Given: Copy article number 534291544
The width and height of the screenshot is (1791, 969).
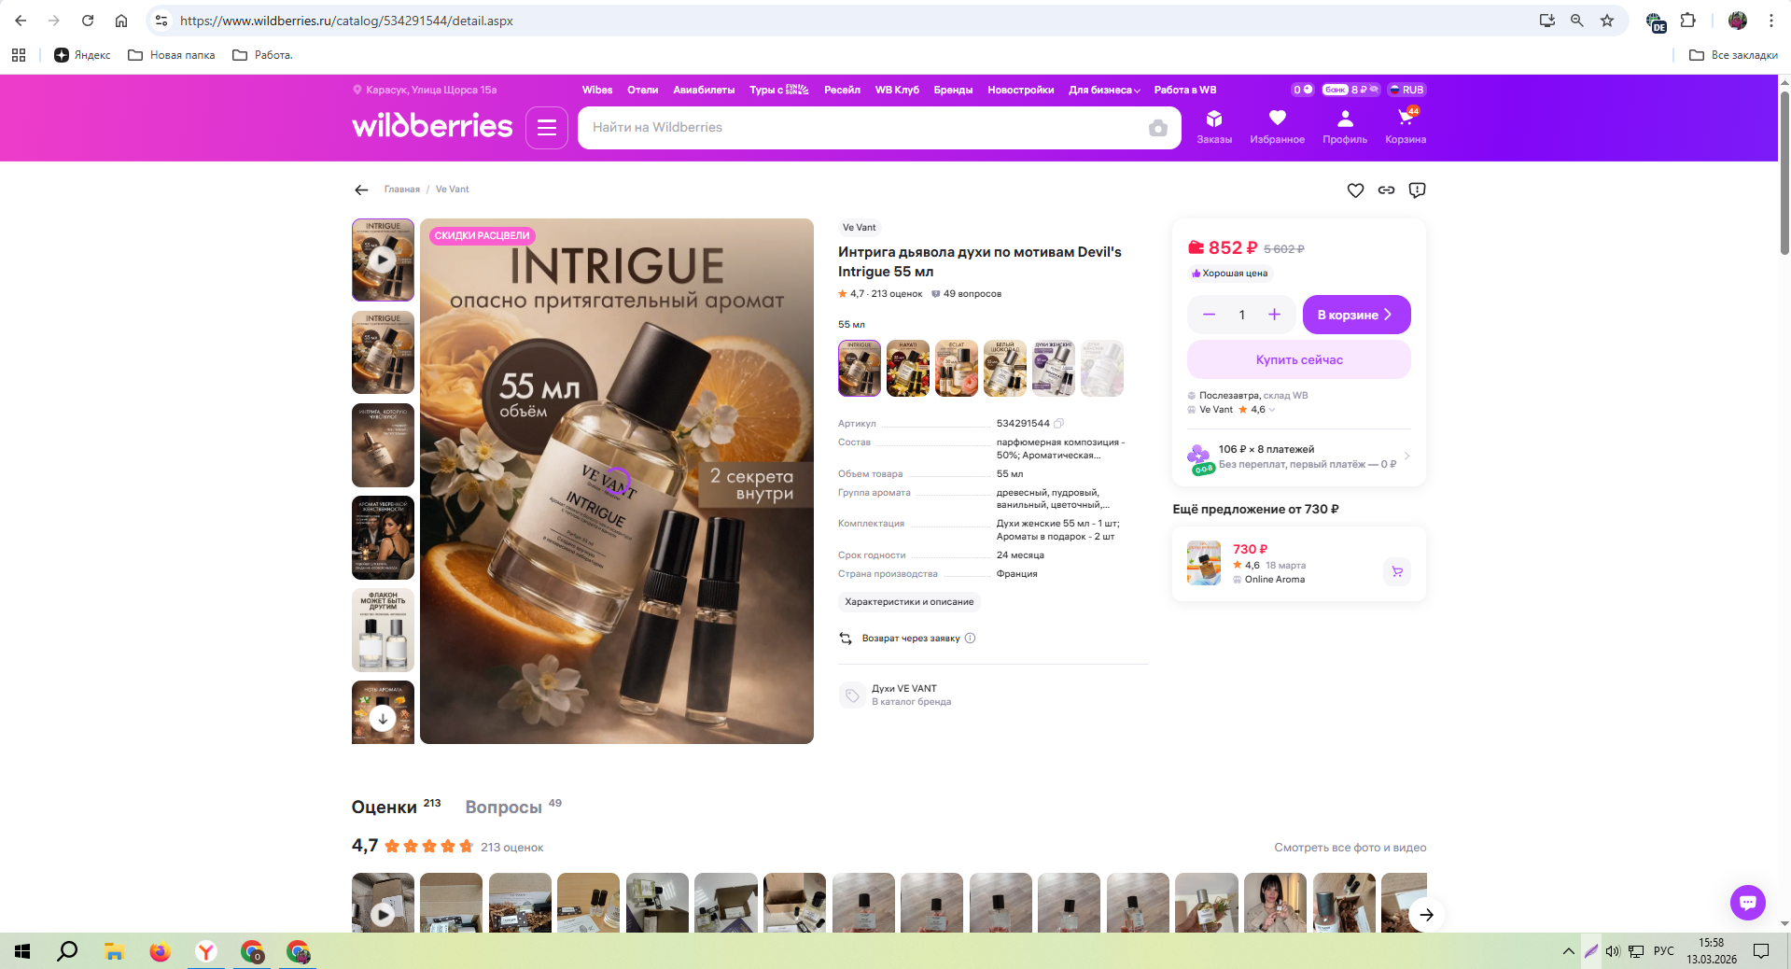Looking at the screenshot, I should 1059,424.
